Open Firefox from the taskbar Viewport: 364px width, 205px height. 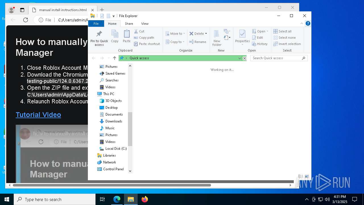(x=145, y=199)
